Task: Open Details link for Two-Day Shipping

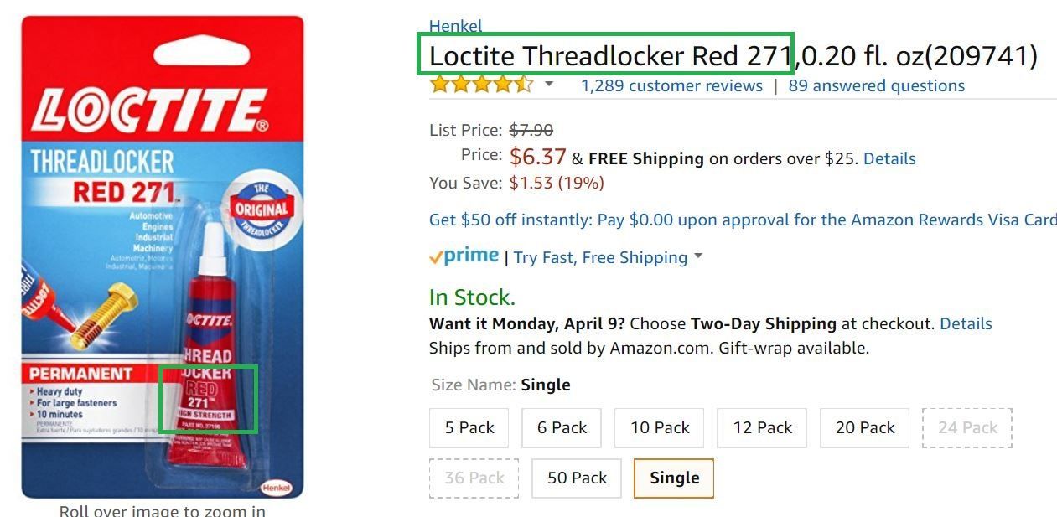Action: click(966, 323)
